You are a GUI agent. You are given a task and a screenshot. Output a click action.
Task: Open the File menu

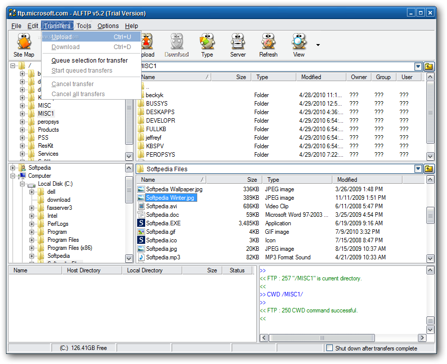(x=16, y=26)
